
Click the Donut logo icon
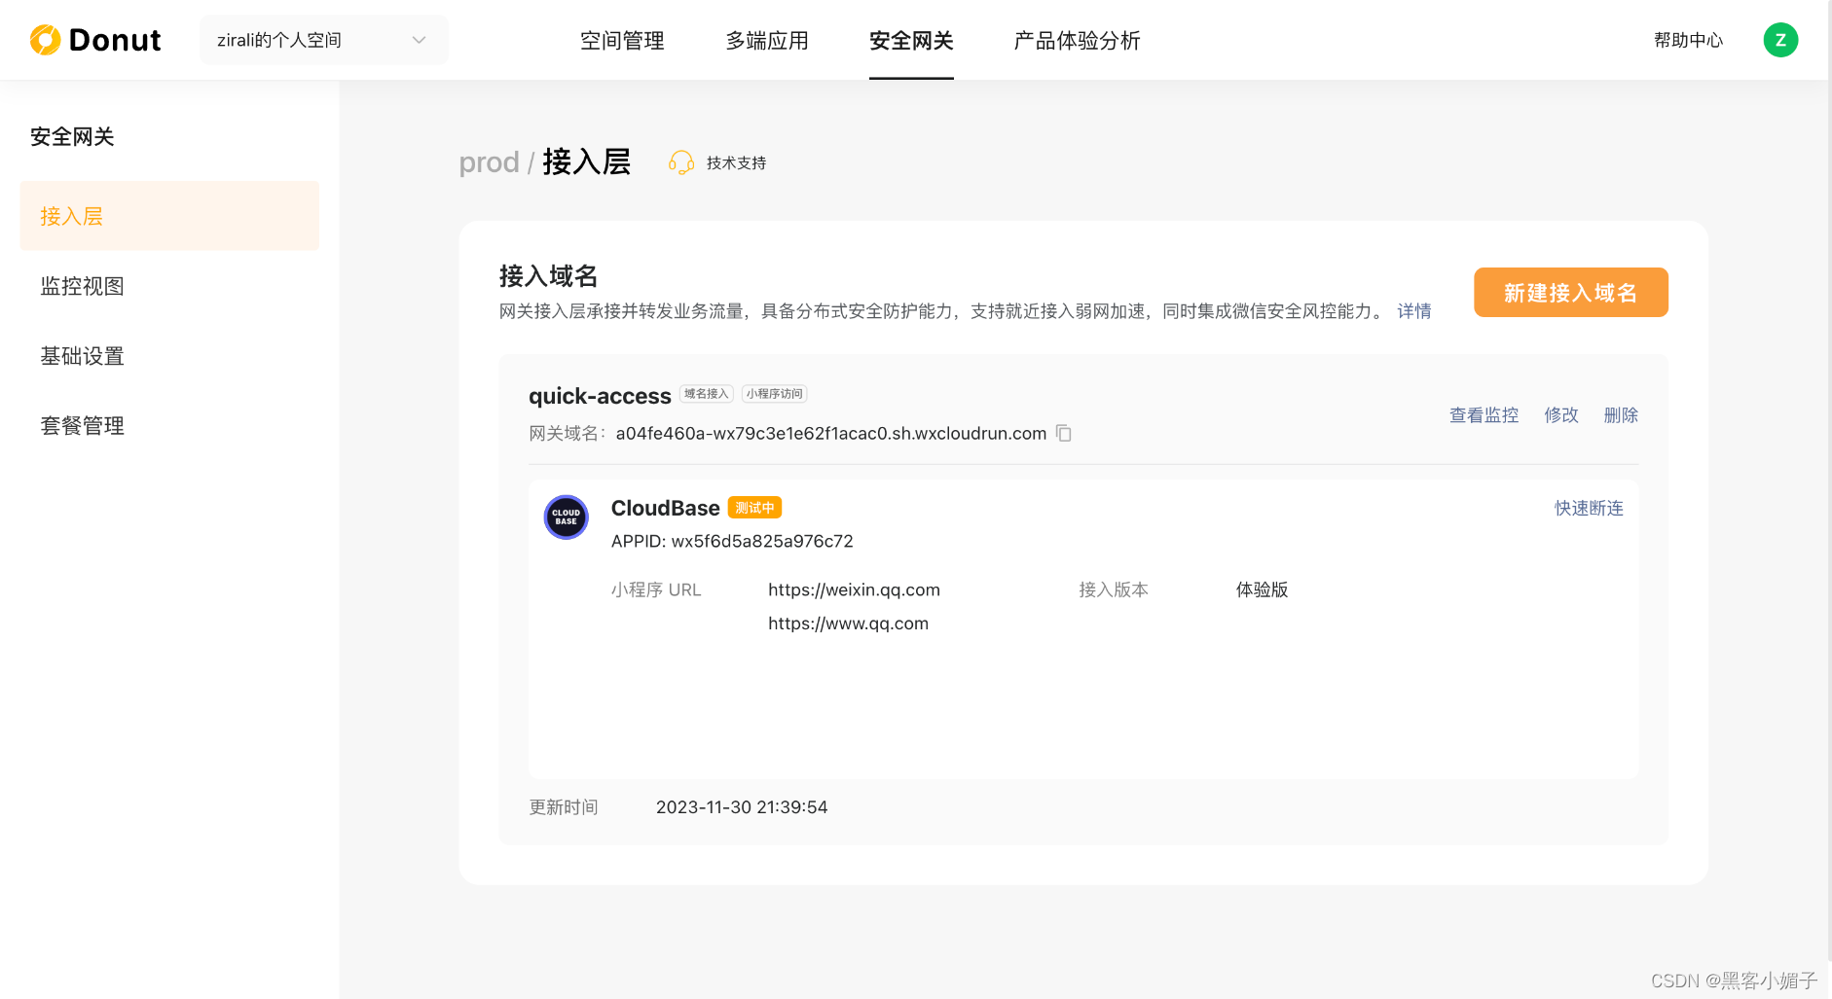point(45,40)
